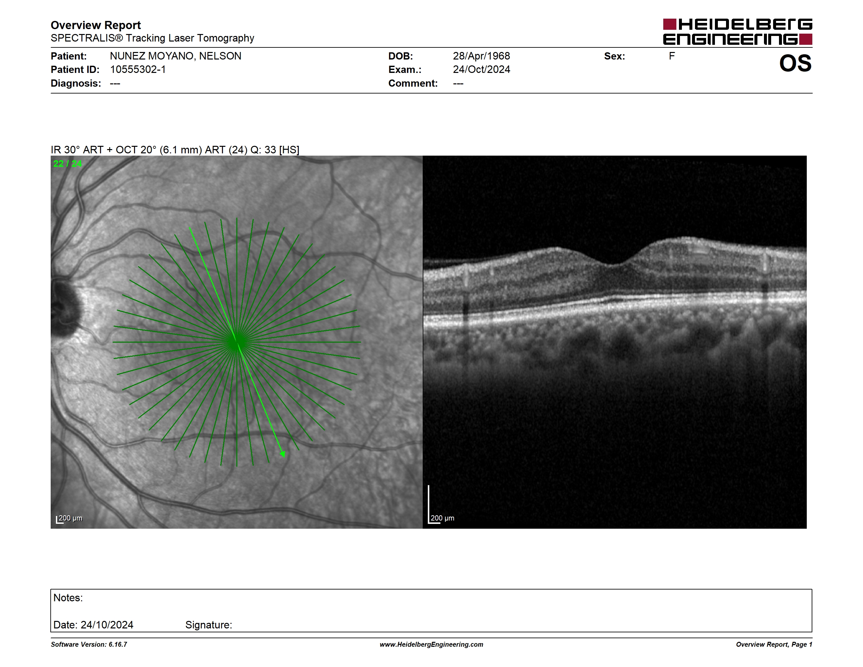Click the Overview Report title
Screen dimensions: 863x667
pyautogui.click(x=96, y=25)
